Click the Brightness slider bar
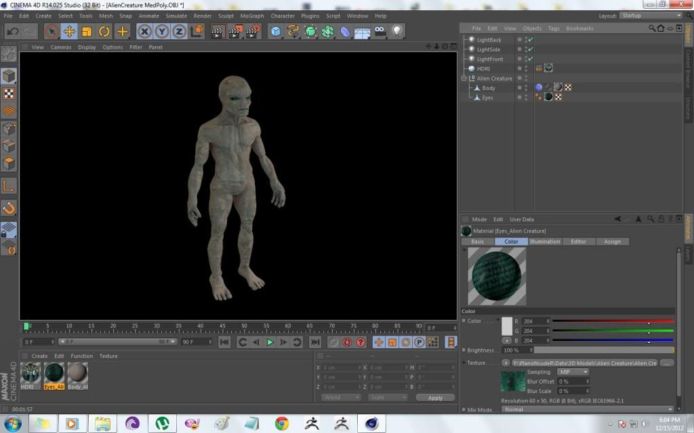 click(x=604, y=350)
